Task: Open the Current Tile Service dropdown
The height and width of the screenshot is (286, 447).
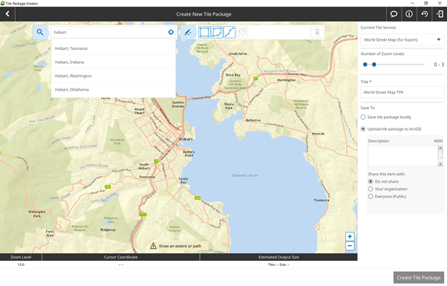Action: coord(402,40)
